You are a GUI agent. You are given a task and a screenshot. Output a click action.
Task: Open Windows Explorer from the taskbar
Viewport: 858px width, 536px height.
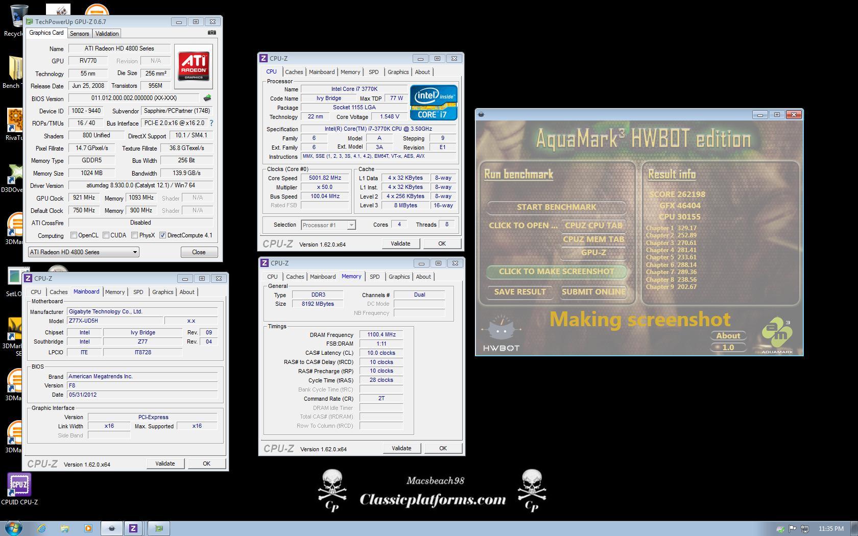click(x=65, y=528)
